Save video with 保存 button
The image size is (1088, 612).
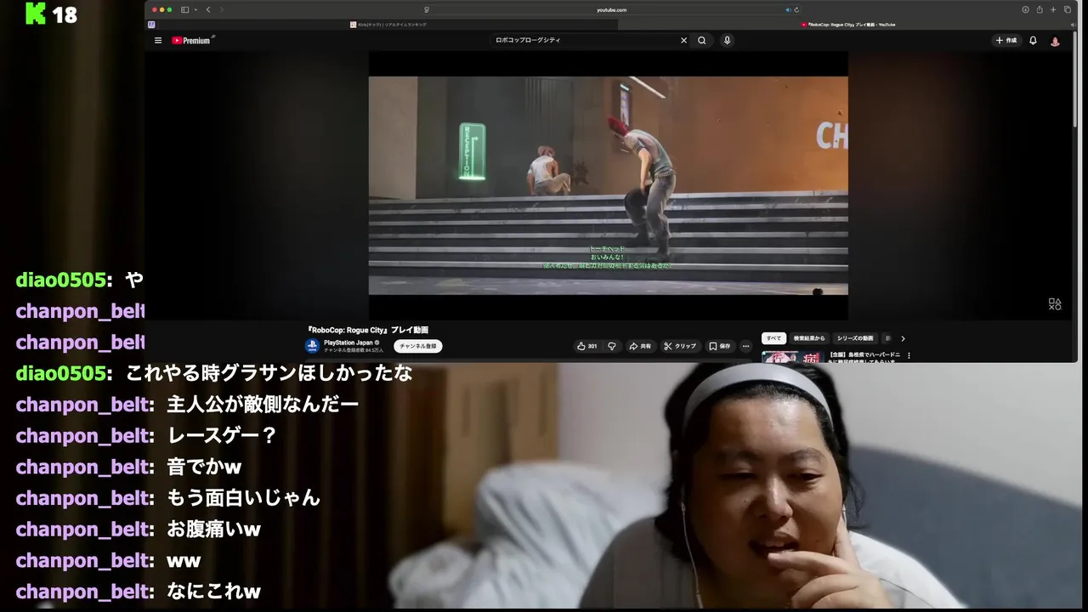pos(720,346)
